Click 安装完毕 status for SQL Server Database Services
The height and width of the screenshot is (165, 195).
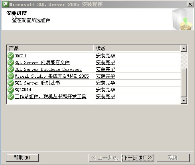106,69
